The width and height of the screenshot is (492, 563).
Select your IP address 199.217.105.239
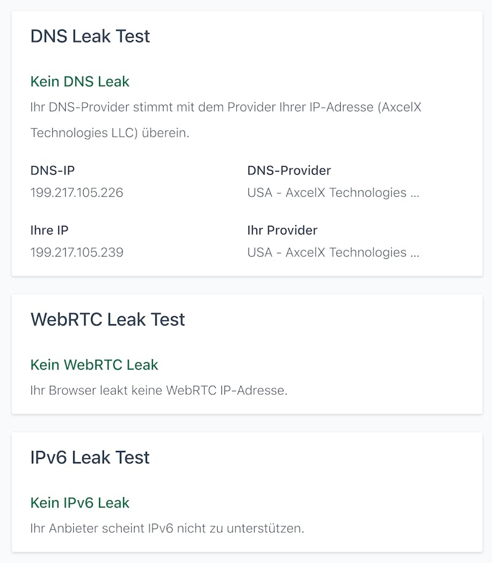click(x=77, y=252)
